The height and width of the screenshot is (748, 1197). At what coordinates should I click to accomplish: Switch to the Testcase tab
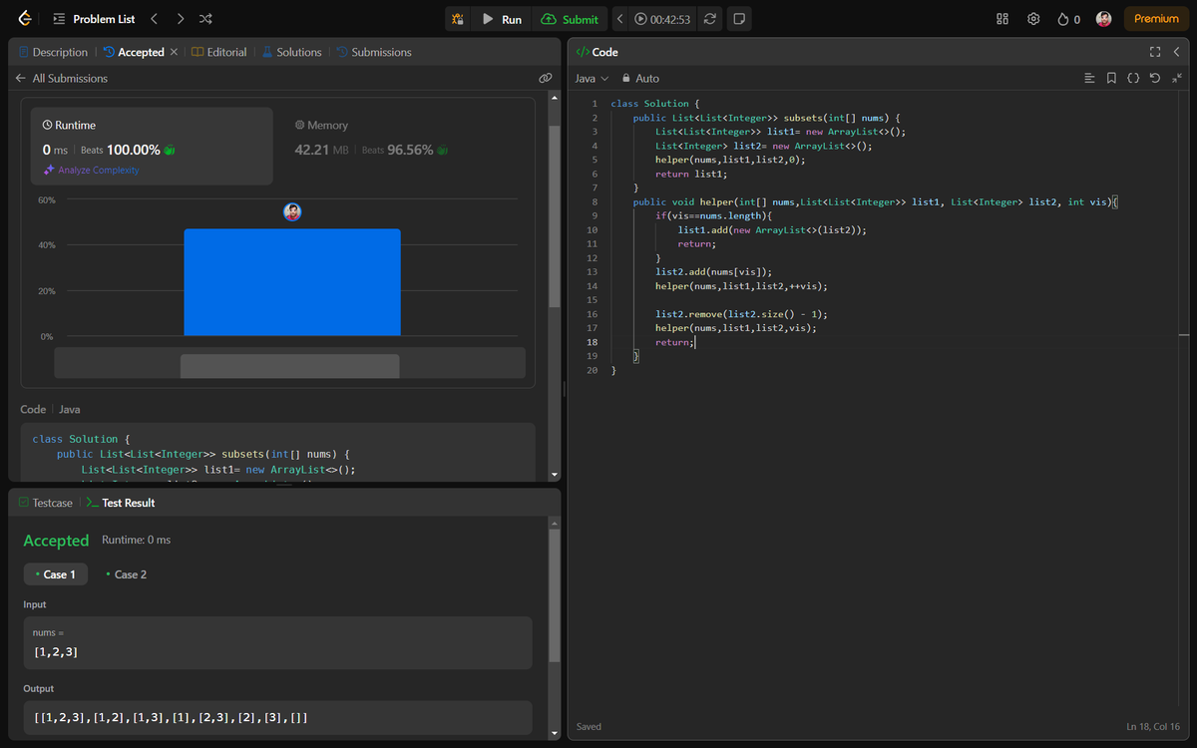45,503
